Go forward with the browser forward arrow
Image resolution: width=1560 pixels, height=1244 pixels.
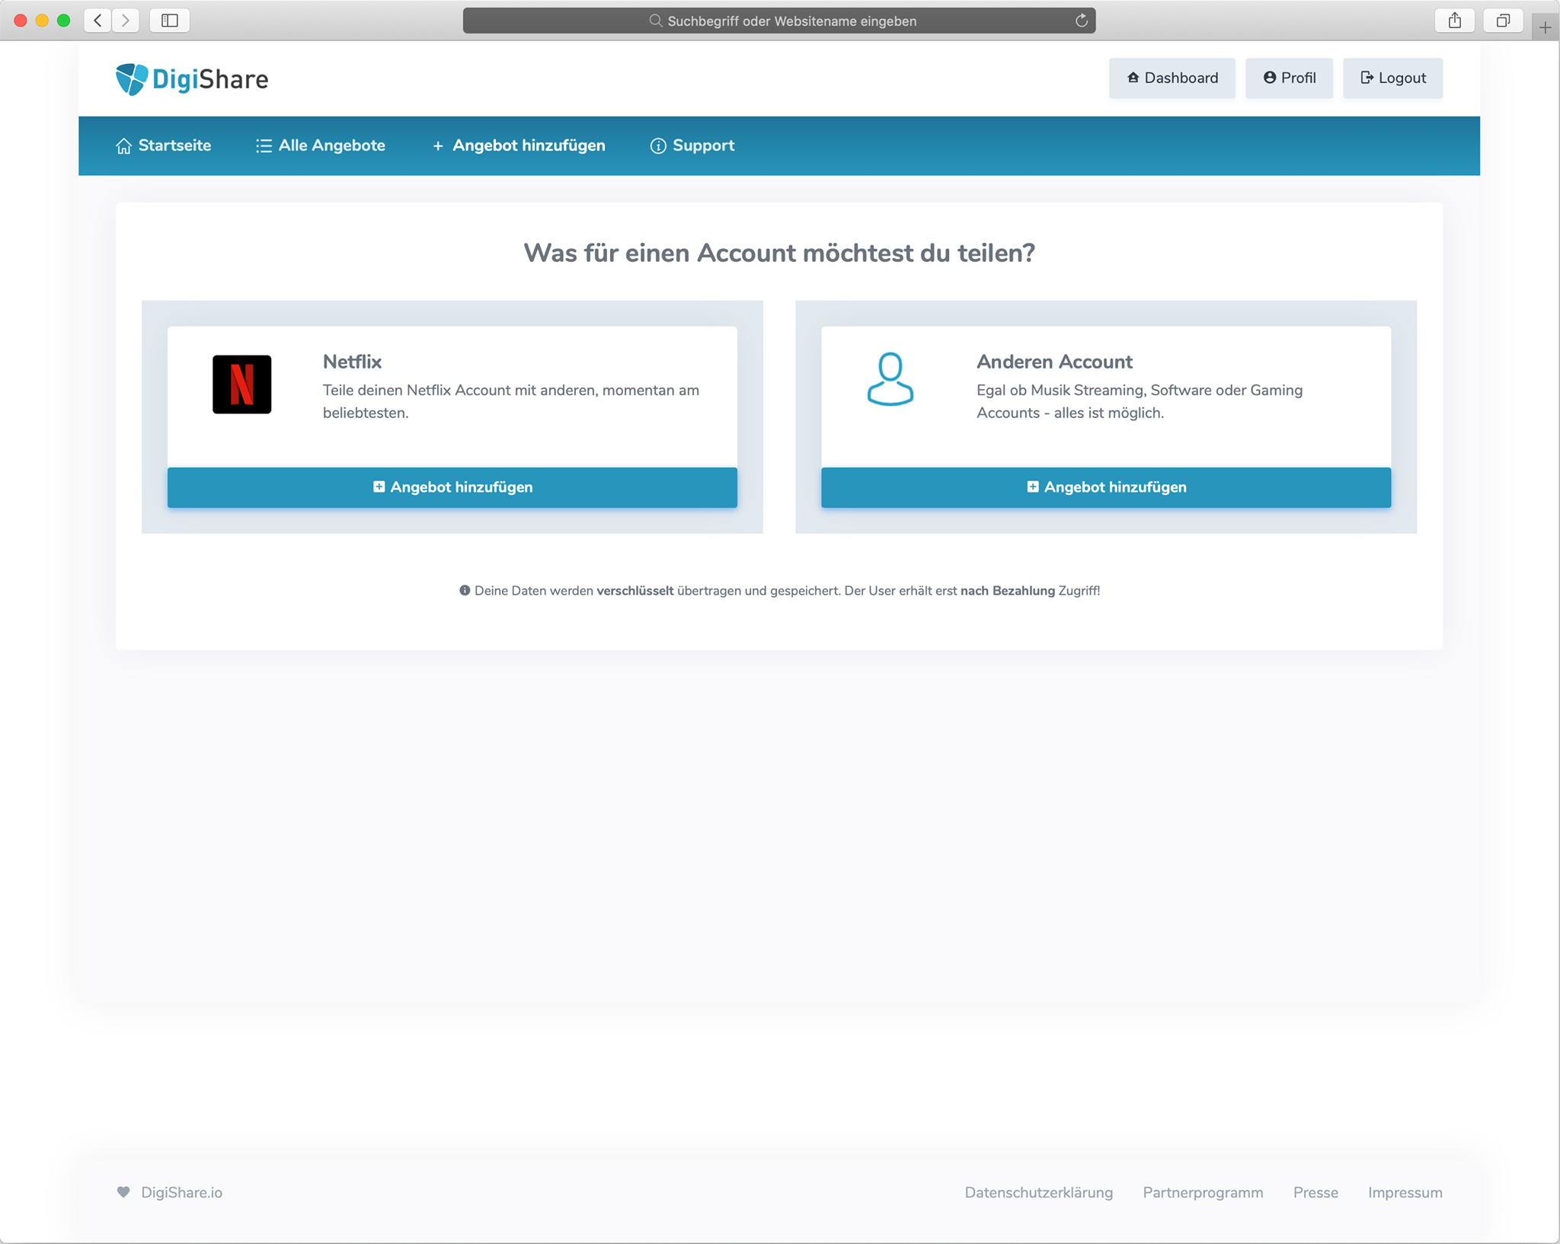[x=126, y=21]
